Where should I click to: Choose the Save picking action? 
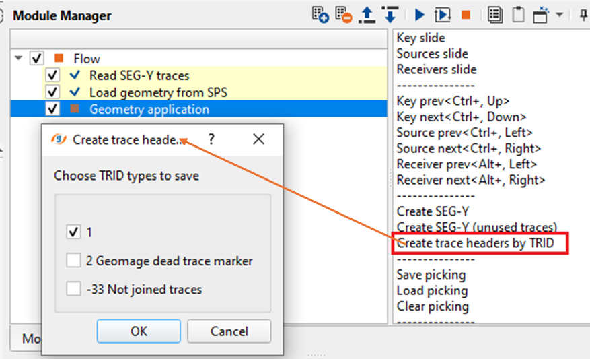click(x=431, y=275)
